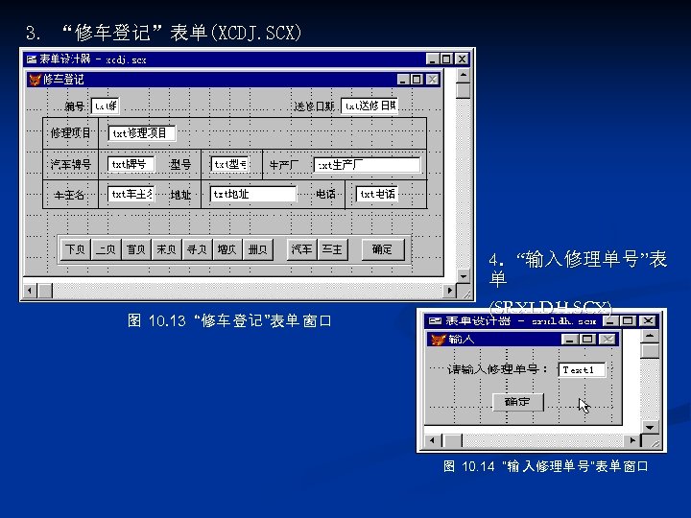691x518 pixels.
Task: Select the txt车主名 text box
Action: point(131,194)
